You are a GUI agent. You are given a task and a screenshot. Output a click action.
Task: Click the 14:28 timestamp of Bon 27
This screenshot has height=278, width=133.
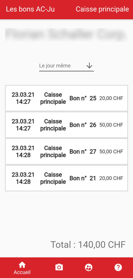(x=23, y=155)
